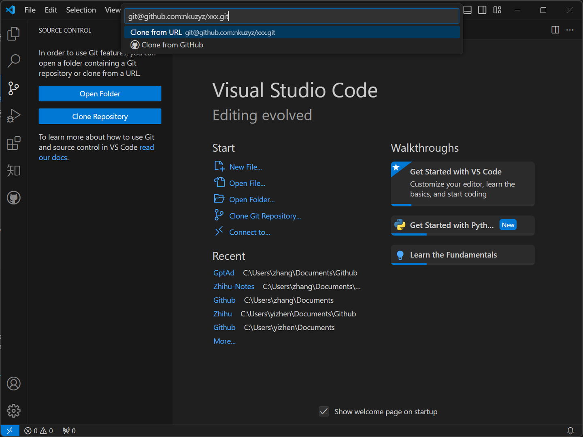This screenshot has height=437, width=583.
Task: Click the remote connection indicator in status bar
Action: pyautogui.click(x=10, y=431)
